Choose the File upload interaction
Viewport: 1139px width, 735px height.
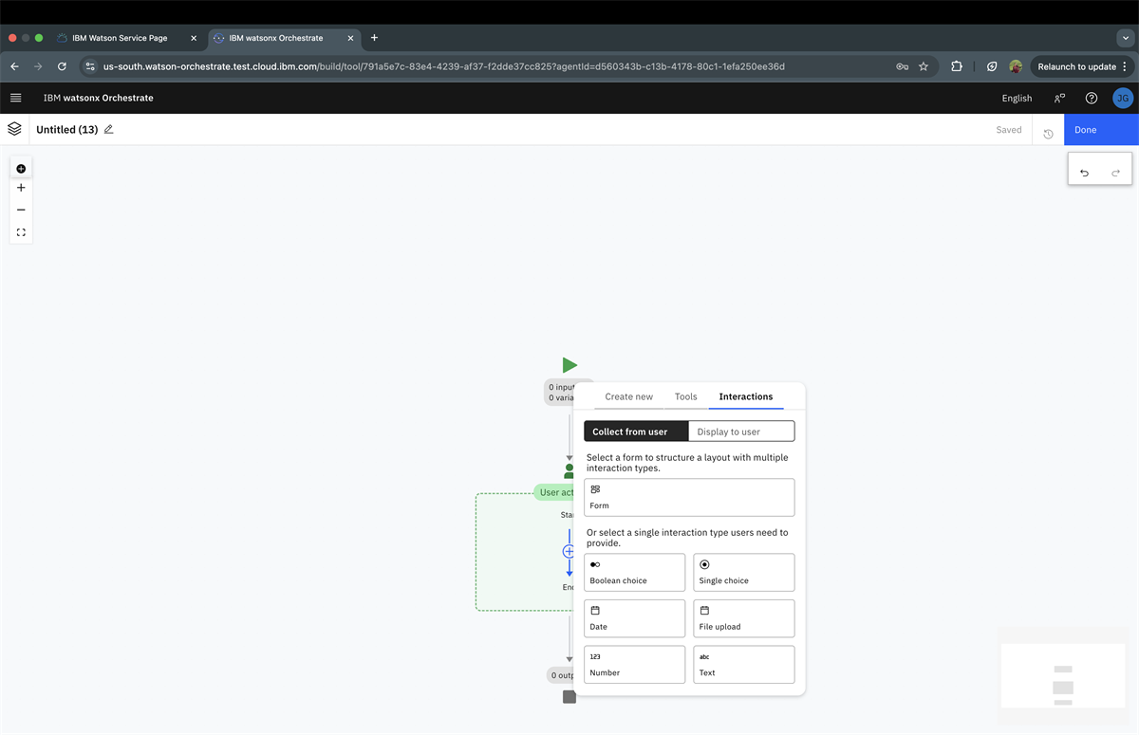pos(744,618)
